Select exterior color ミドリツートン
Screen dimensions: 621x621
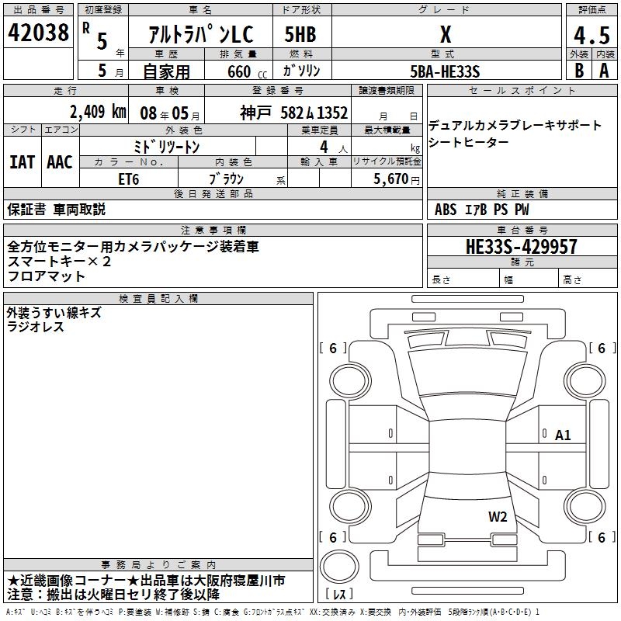tap(167, 147)
